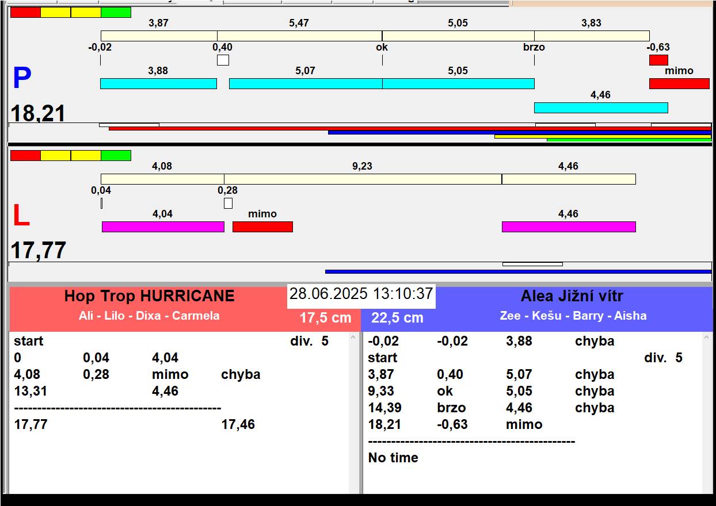Select the magenta 4,04 run bar
This screenshot has width=716, height=506.
pyautogui.click(x=163, y=227)
